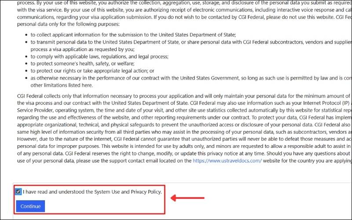
Task: Click the red arrow pointing at the checkbox
Action: 189,198
